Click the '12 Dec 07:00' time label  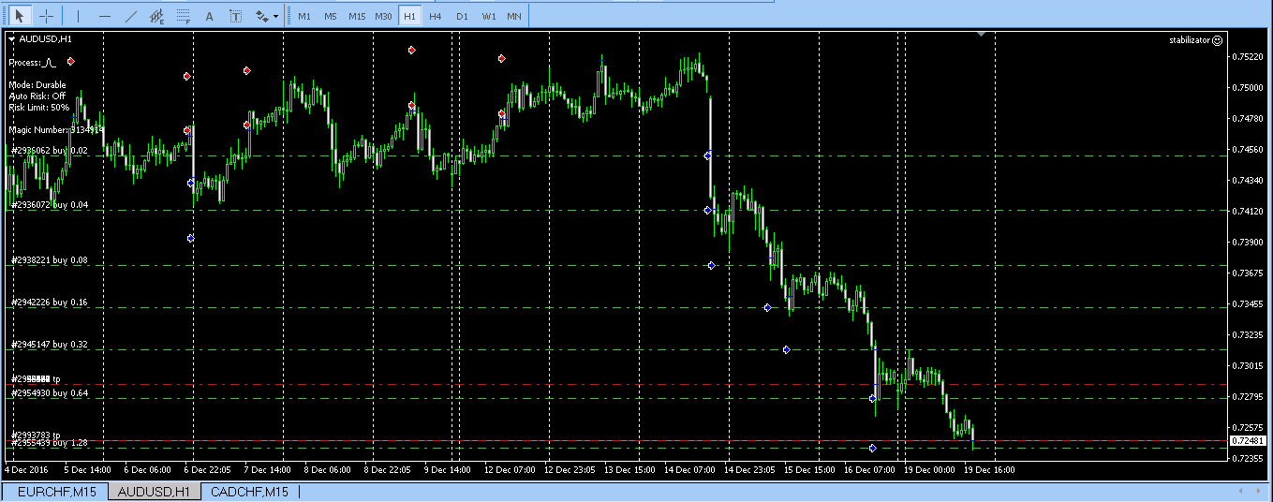pyautogui.click(x=511, y=469)
